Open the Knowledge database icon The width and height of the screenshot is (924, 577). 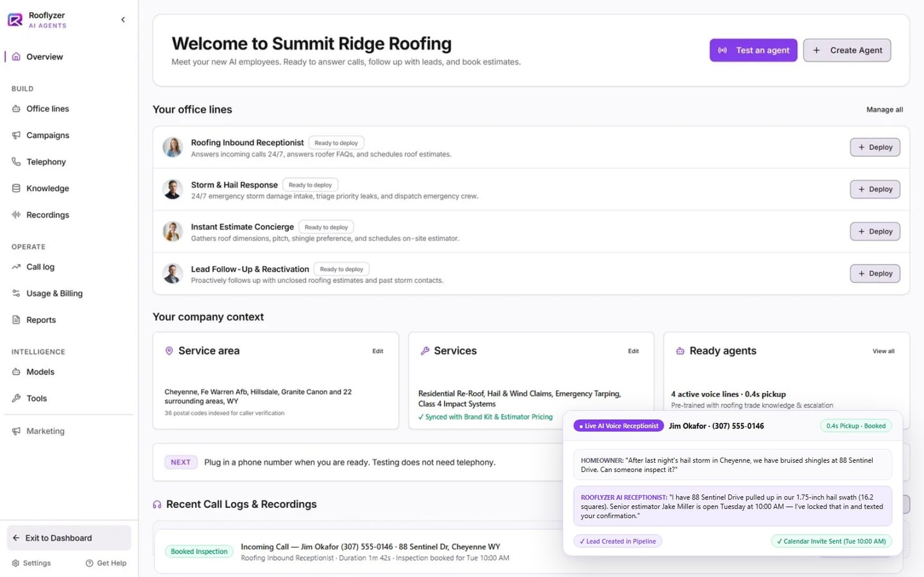click(16, 188)
